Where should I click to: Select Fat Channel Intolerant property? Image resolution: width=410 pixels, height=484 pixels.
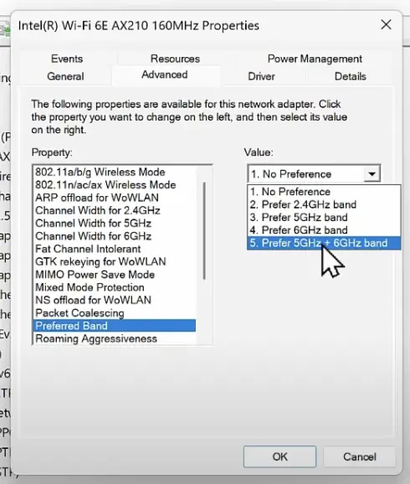pos(114,249)
